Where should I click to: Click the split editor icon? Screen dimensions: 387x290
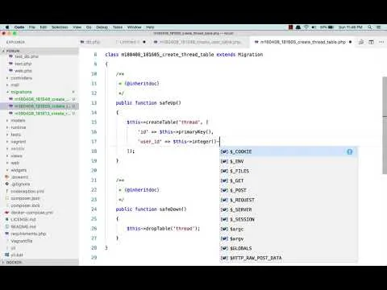coord(371,42)
